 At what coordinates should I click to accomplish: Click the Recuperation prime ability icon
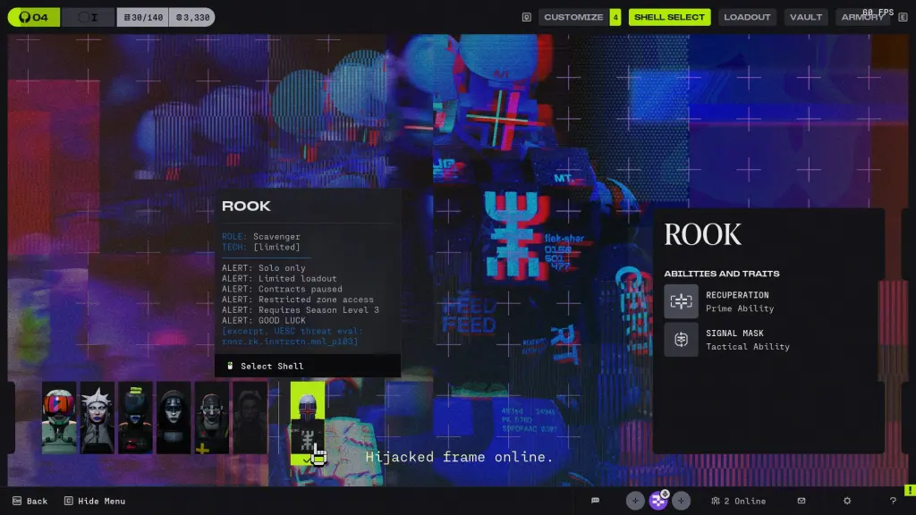coord(681,301)
